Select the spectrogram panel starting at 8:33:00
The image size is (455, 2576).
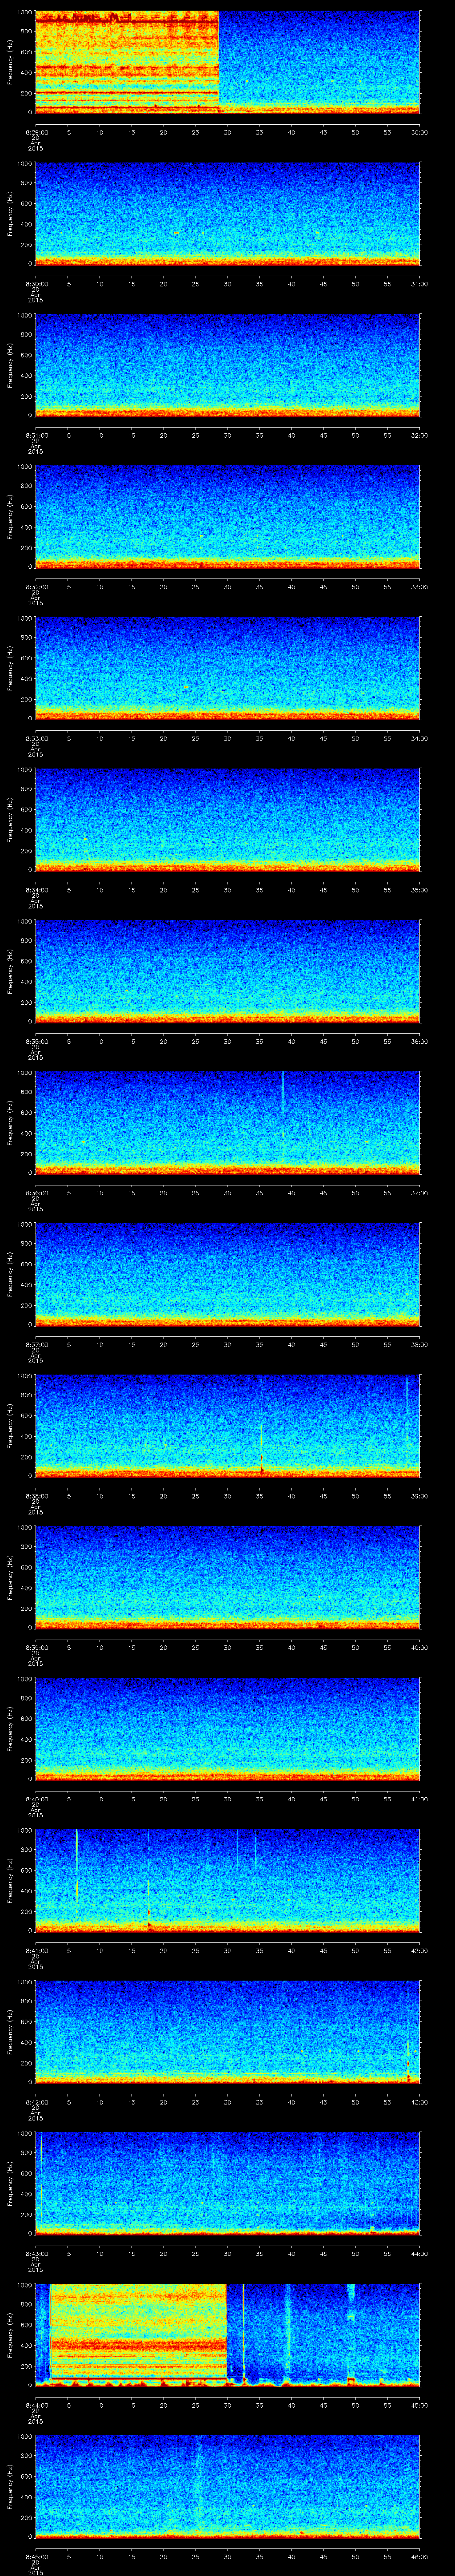tap(227, 668)
